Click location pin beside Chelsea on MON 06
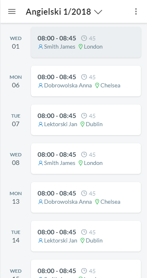The width and height of the screenshot is (147, 278). 97,86
